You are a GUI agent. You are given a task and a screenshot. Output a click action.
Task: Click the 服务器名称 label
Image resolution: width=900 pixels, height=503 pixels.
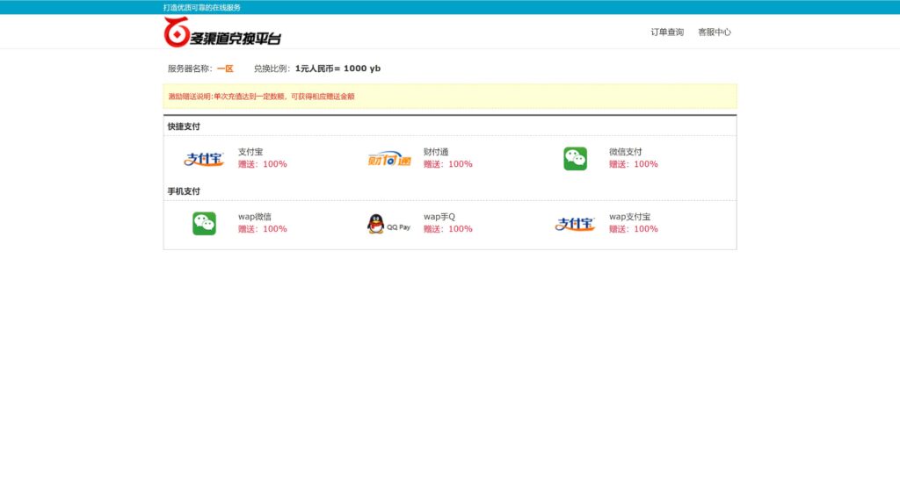click(190, 68)
